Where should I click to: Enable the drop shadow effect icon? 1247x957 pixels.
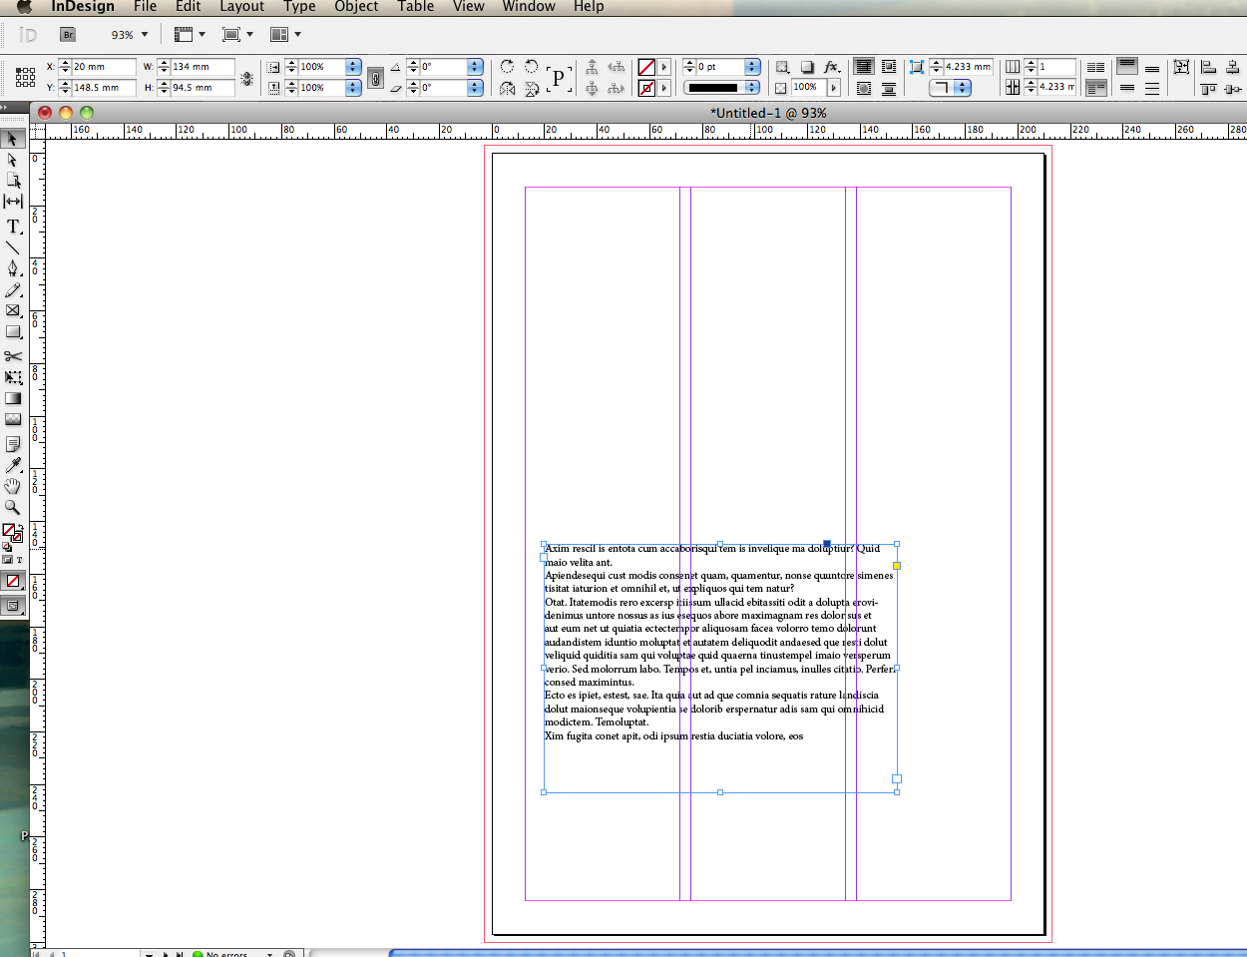coord(806,67)
